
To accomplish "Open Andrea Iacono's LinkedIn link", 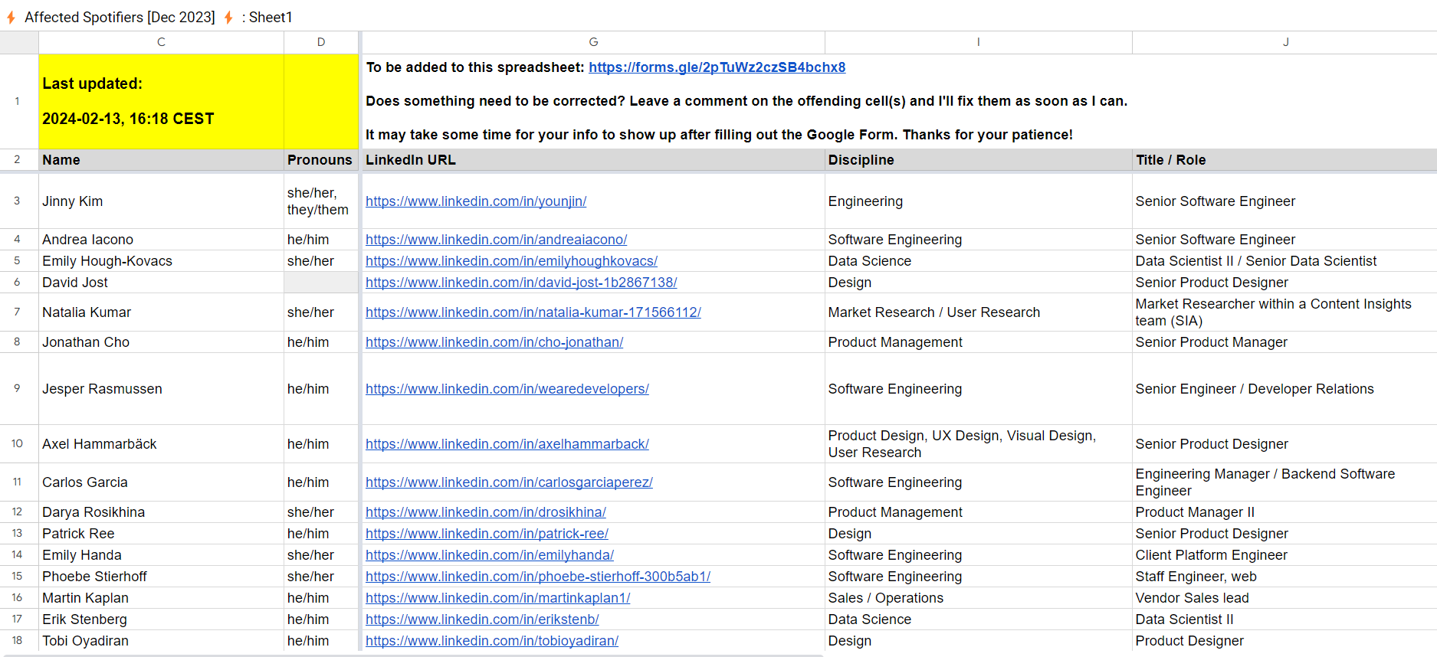I will coord(496,240).
